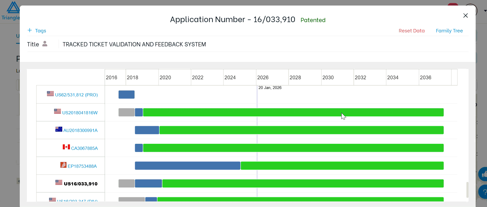Click the Australian flag icon
The image size is (487, 207).
tap(59, 129)
